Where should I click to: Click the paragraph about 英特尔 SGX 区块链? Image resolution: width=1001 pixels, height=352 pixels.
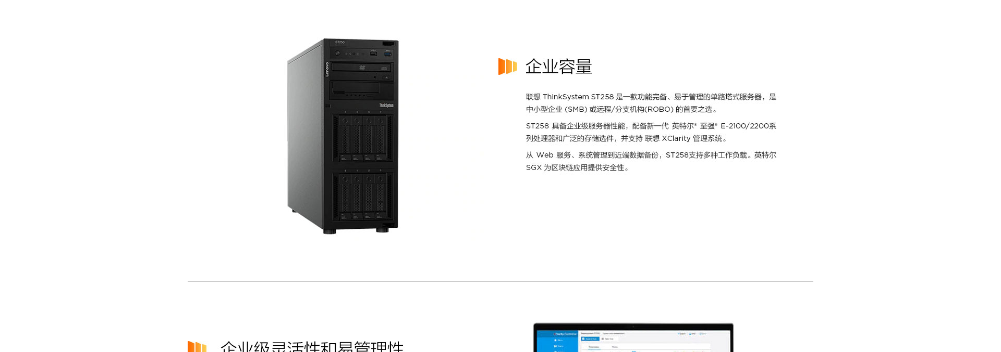pos(651,161)
